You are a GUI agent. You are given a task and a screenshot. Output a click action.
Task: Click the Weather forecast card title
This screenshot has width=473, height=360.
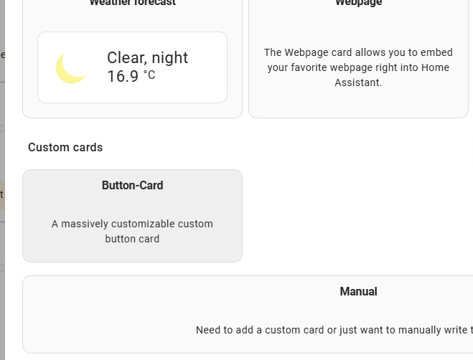click(133, 3)
